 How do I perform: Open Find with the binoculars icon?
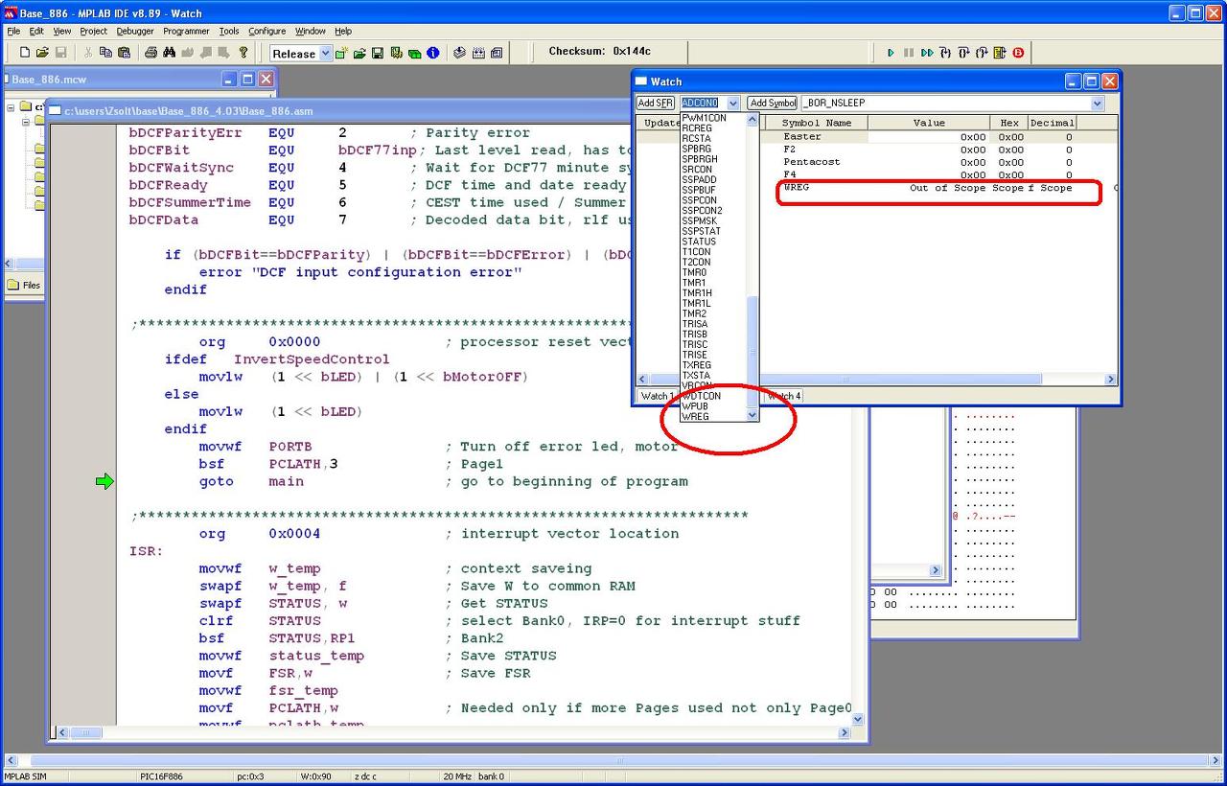coord(169,53)
